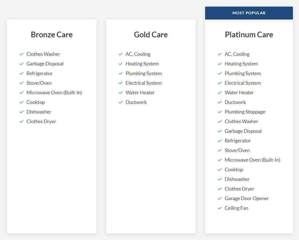Image resolution: width=299 pixels, height=240 pixels.
Task: Select the Garage Door Opener item in Platinum Care
Action: pos(247,198)
